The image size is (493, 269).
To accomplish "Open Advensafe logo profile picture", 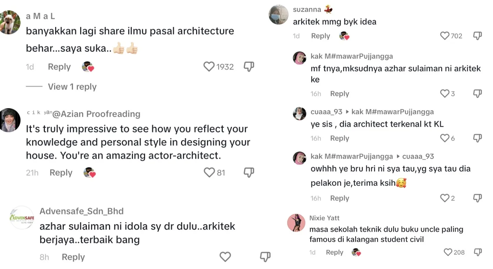I will 22,217.
